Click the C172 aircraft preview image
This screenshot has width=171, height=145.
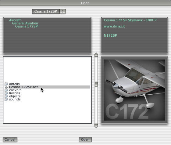(134, 90)
